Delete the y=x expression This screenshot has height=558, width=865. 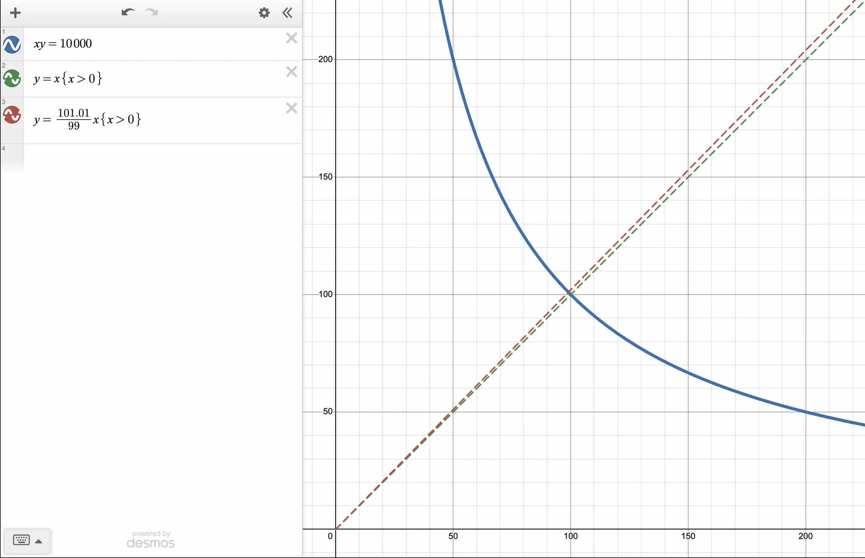coord(291,71)
